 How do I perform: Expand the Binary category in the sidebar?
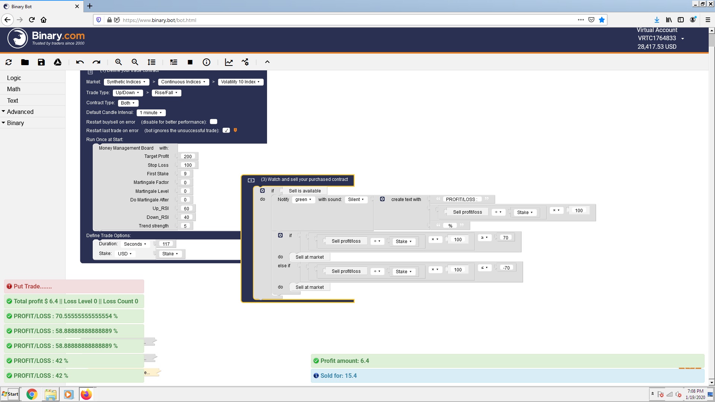point(16,123)
